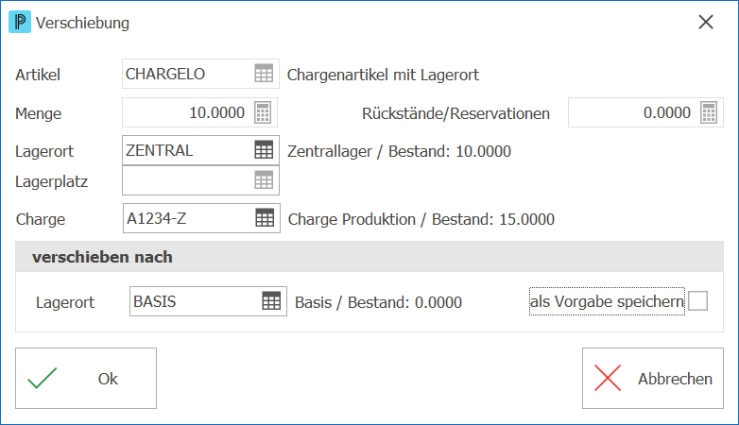This screenshot has width=739, height=425.
Task: Click the 'Chargenartikel mit Lagerort' description text
Action: (383, 75)
